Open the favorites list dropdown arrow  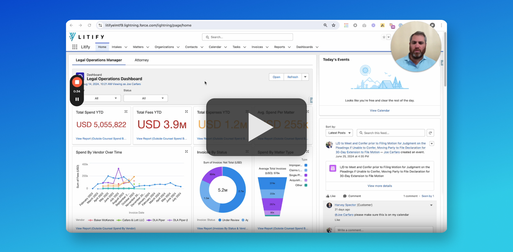click(x=389, y=37)
